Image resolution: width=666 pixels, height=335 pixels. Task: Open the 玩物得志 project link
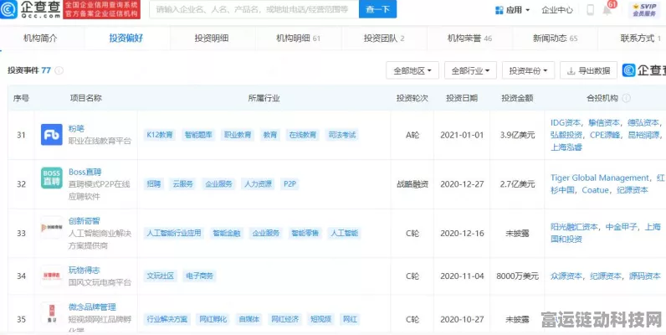point(85,270)
